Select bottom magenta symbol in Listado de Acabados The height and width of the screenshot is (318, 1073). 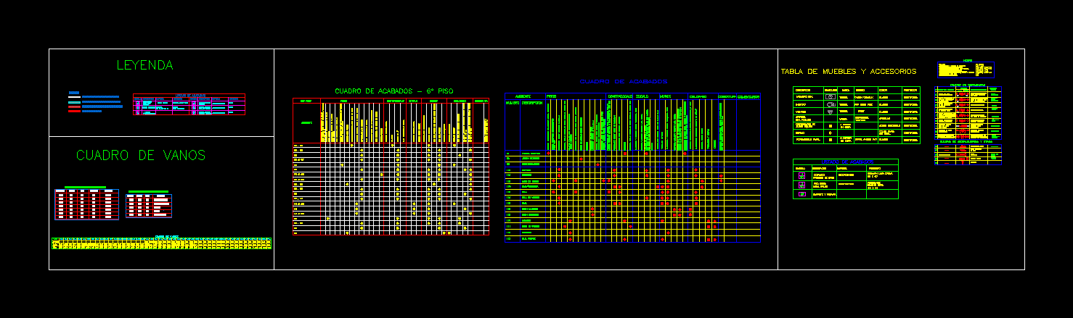tap(801, 194)
